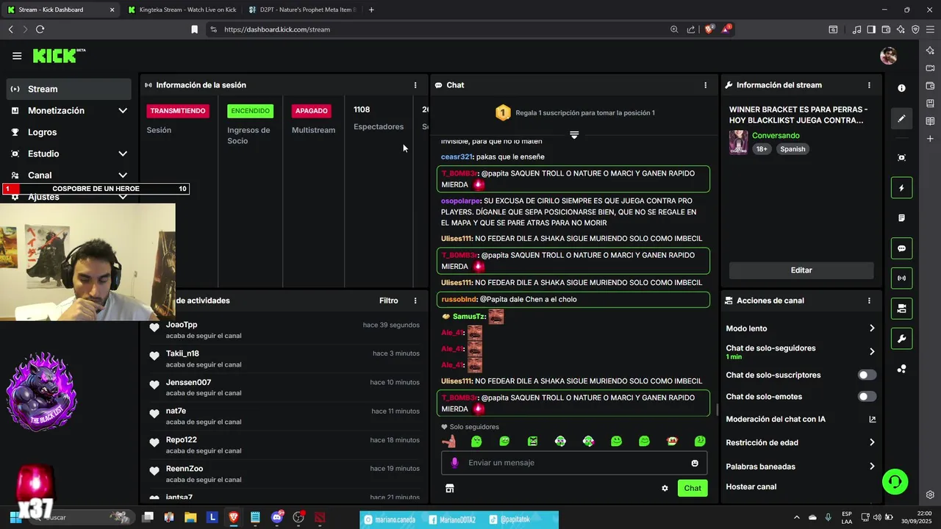Click the russobind chat username
The width and height of the screenshot is (941, 529).
(459, 299)
